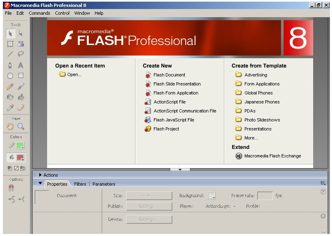The height and width of the screenshot is (236, 332).
Task: Click Open... under recent items
Action: 70,74
